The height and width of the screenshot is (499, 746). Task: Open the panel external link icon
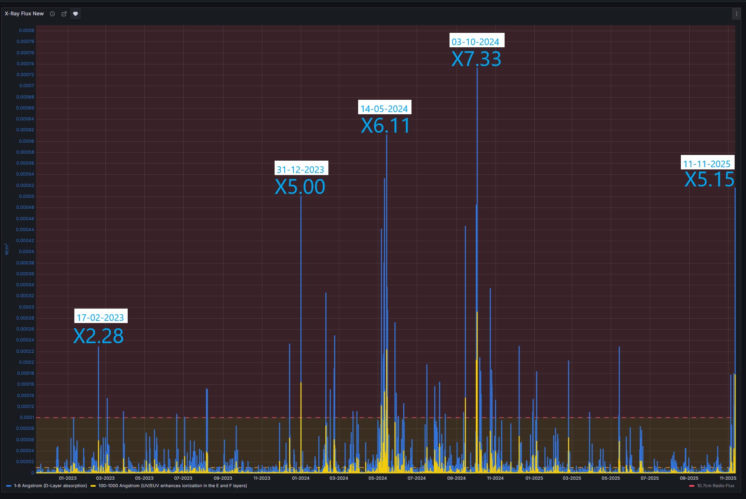(64, 14)
